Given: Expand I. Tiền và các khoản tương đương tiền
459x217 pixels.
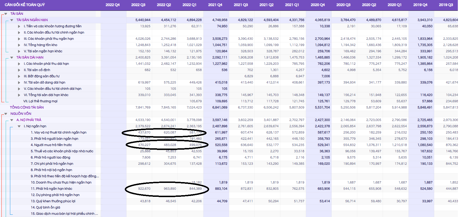Looking at the screenshot, I should pos(19,26).
